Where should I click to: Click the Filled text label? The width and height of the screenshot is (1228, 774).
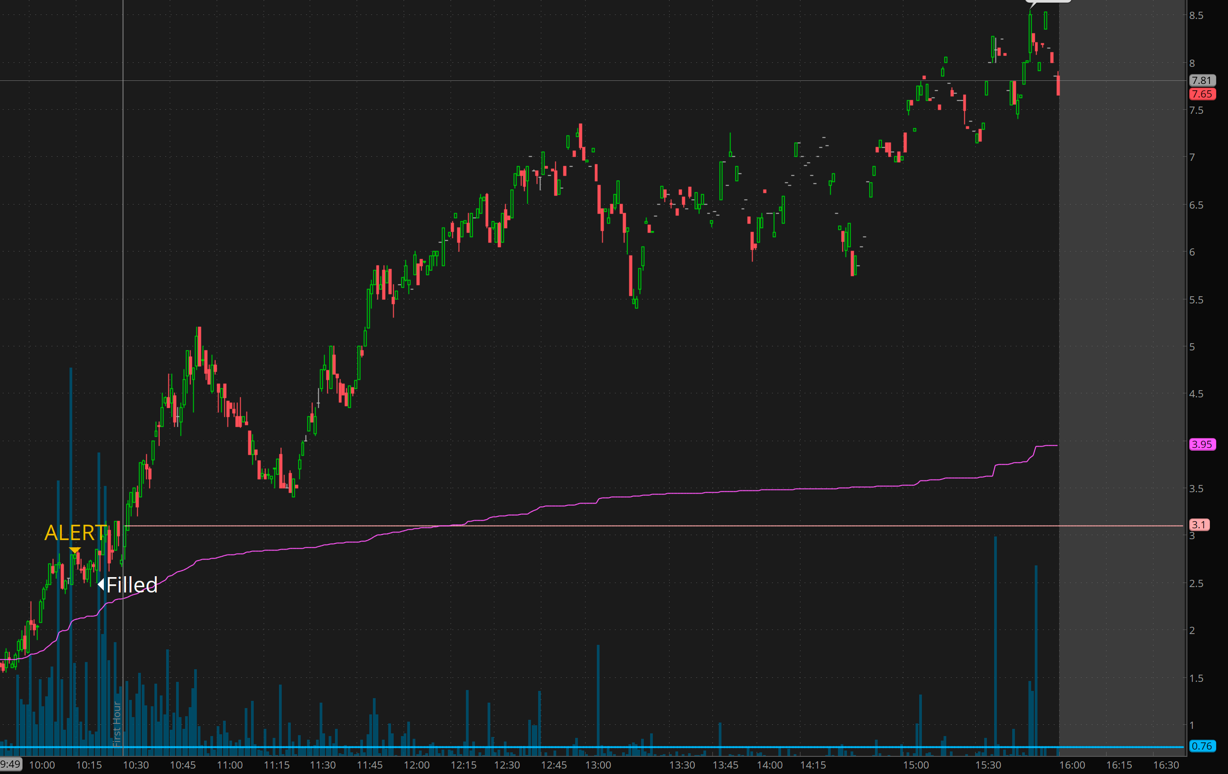132,585
